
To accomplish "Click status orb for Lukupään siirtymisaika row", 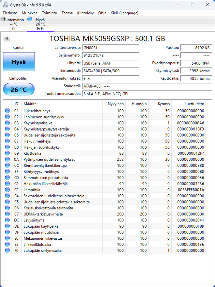I will pos(7,250).
